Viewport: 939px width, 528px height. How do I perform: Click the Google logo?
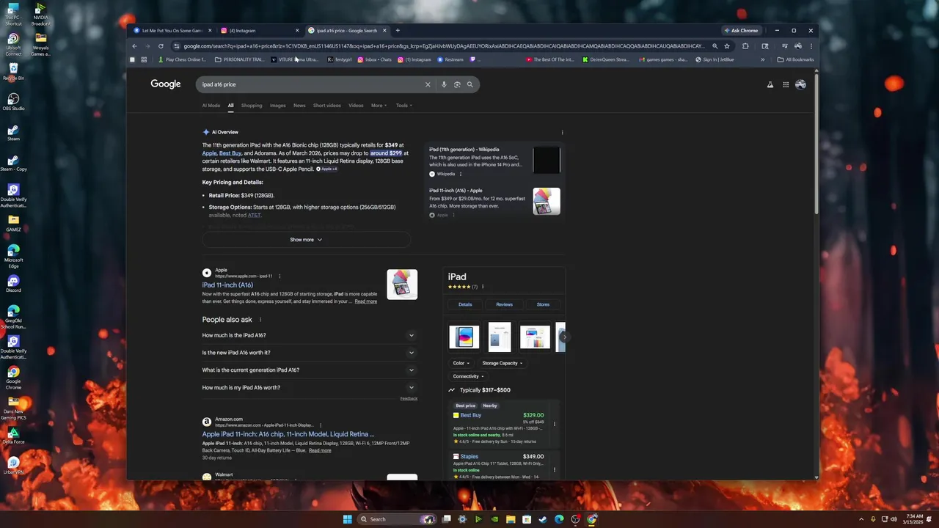(x=166, y=84)
